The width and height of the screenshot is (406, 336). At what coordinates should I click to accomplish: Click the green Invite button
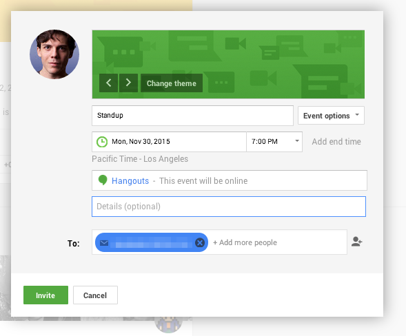[x=45, y=295]
